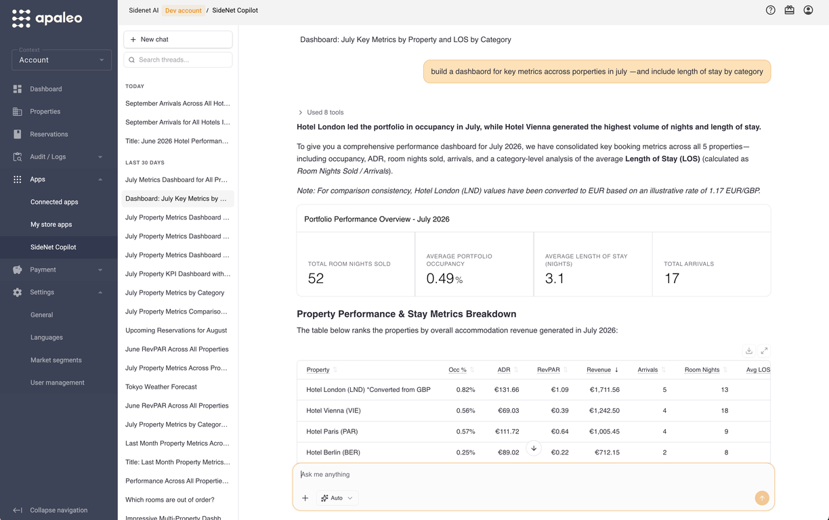Open Market segments menu item

pos(56,360)
